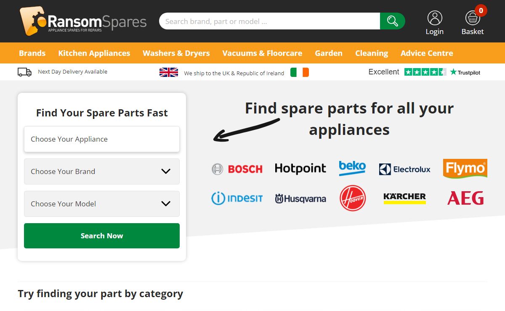
Task: Open the Cleaning menu
Action: coord(372,53)
